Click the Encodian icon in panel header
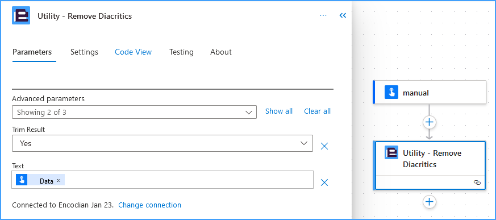The width and height of the screenshot is (496, 220). click(21, 15)
